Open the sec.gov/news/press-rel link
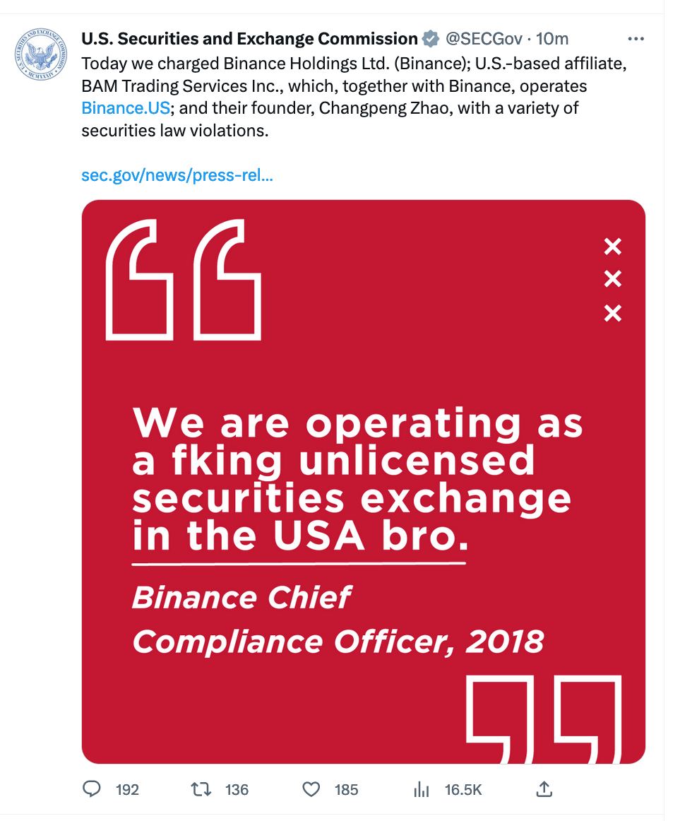 tap(177, 175)
